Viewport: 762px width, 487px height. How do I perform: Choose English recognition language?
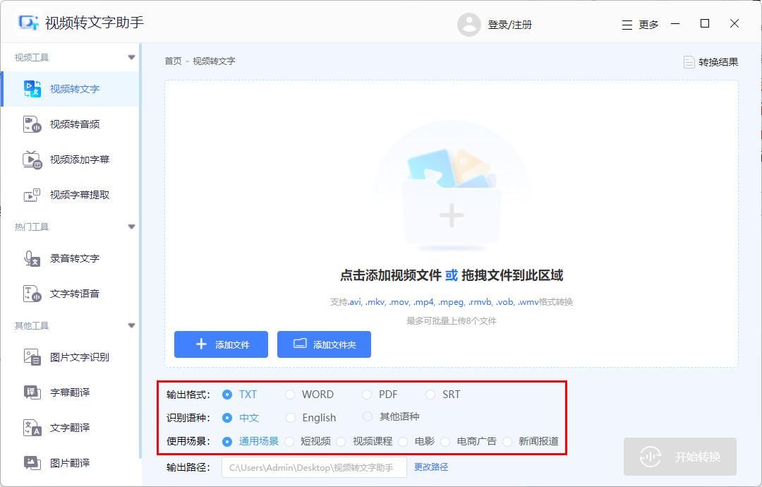point(291,418)
